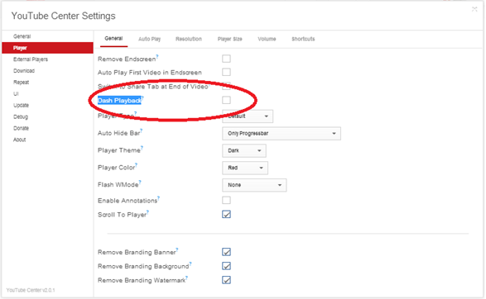Open the Player Theme Dark dropdown
This screenshot has height=299, width=486.
pyautogui.click(x=244, y=150)
